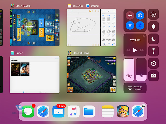Tap the Файлы title icon
Image resolution: width=166 pixels, height=124 pixels.
(88, 6)
